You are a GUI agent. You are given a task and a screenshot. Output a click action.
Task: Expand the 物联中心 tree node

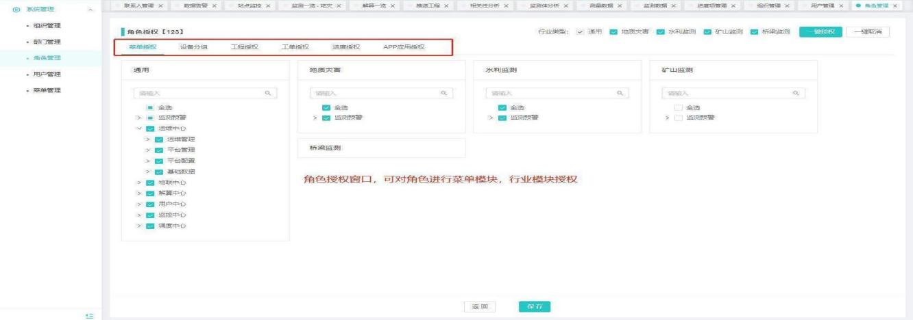(x=138, y=183)
